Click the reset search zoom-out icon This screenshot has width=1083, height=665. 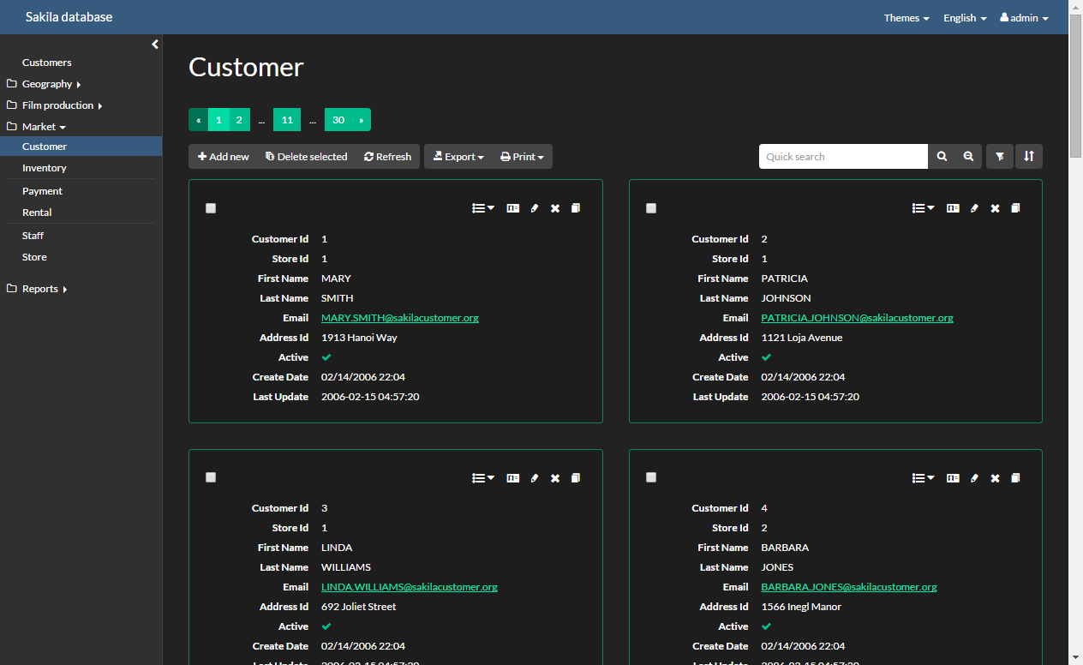click(968, 157)
